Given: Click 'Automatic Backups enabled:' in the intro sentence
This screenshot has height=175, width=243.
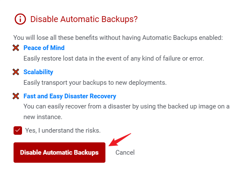Looking at the screenshot, I should point(182,38).
